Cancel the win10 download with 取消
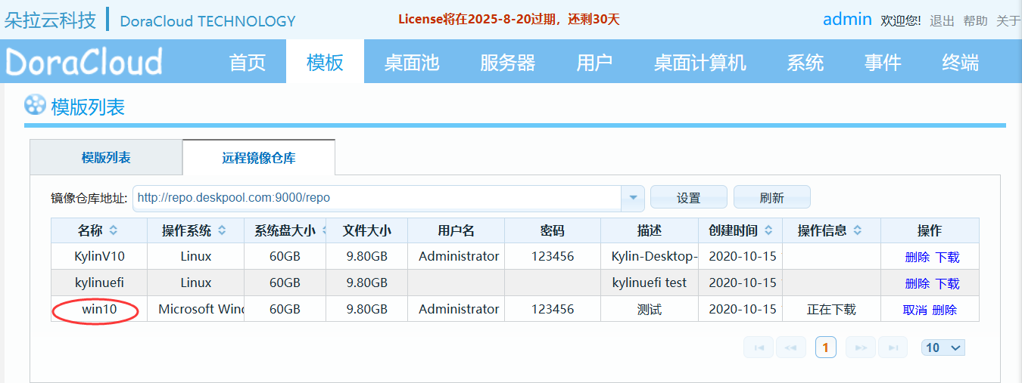The image size is (1022, 383). tap(915, 310)
